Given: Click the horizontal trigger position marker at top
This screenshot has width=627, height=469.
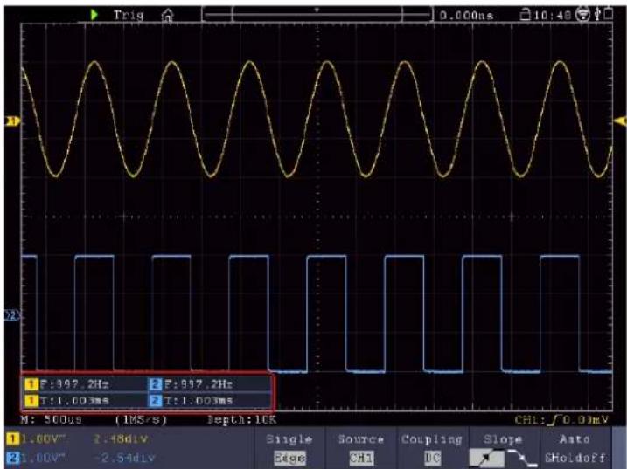Looking at the screenshot, I should click(x=317, y=10).
